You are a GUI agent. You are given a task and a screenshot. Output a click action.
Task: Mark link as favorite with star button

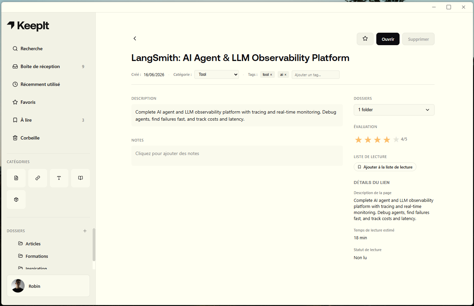coord(365,39)
